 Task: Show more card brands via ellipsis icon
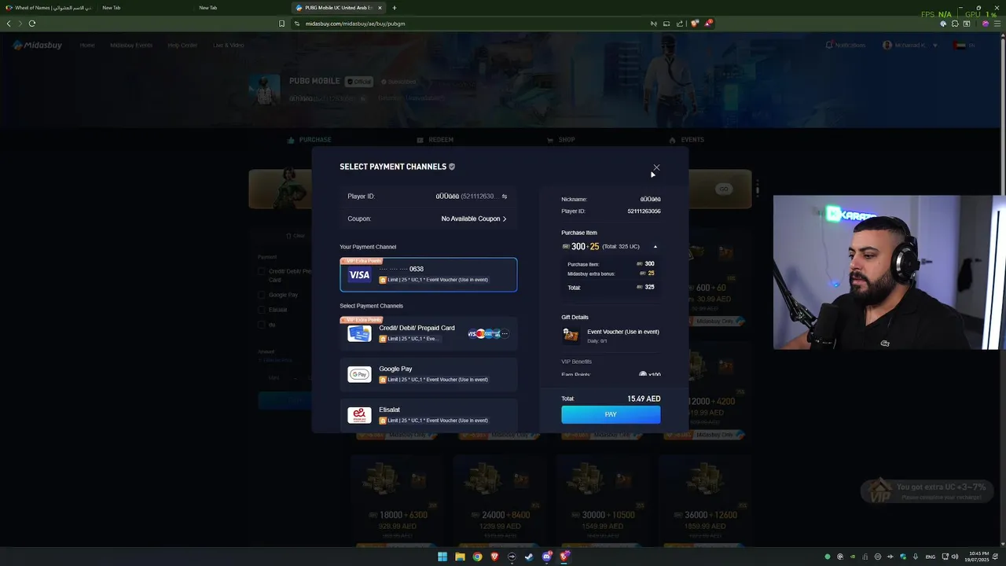[x=505, y=334]
